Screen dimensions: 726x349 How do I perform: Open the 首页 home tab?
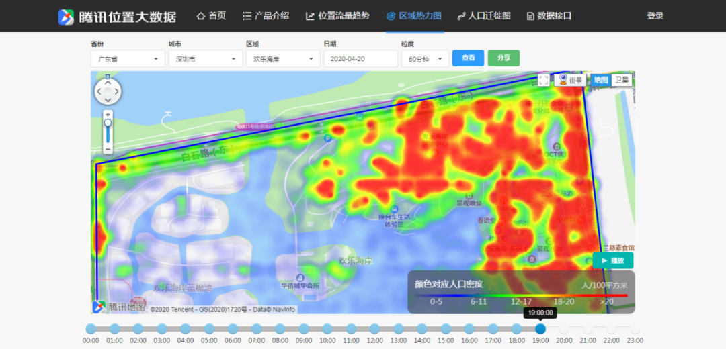[212, 16]
